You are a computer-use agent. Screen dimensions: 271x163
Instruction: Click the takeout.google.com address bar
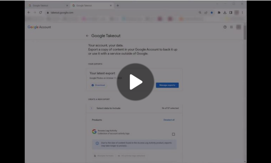point(62,13)
